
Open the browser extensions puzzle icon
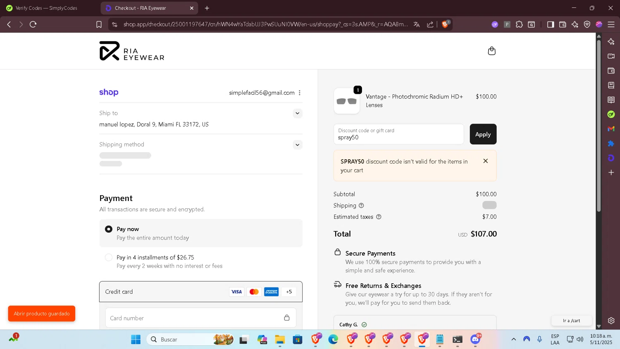(519, 24)
